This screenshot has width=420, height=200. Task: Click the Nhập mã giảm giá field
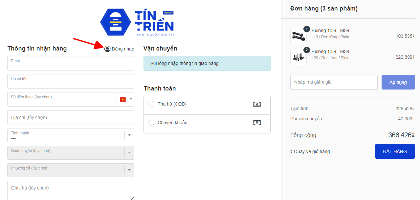[334, 82]
